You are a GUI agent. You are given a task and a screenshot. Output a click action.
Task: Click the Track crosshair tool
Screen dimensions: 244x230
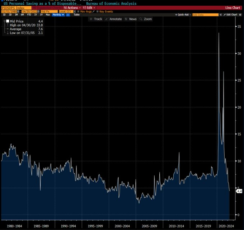[96, 19]
